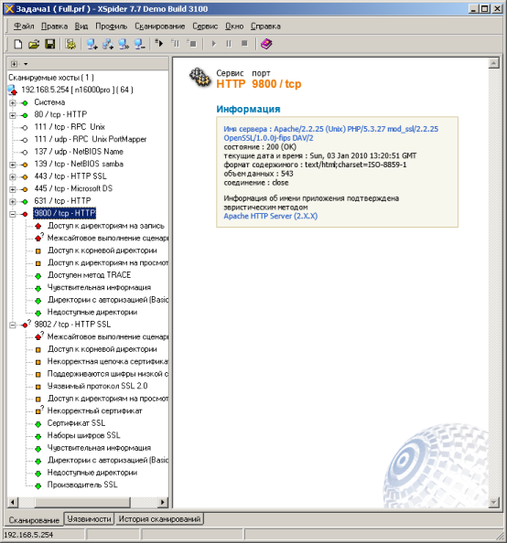This screenshot has width=507, height=543.
Task: Select 111 / udp - RPC Unix PortMapper row
Action: pyautogui.click(x=91, y=139)
